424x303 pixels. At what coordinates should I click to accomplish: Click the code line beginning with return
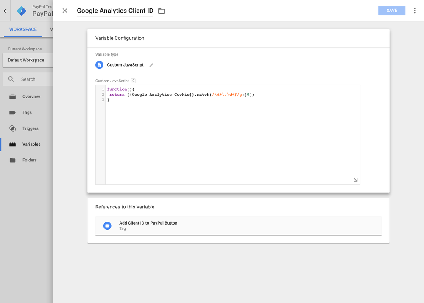(181, 95)
